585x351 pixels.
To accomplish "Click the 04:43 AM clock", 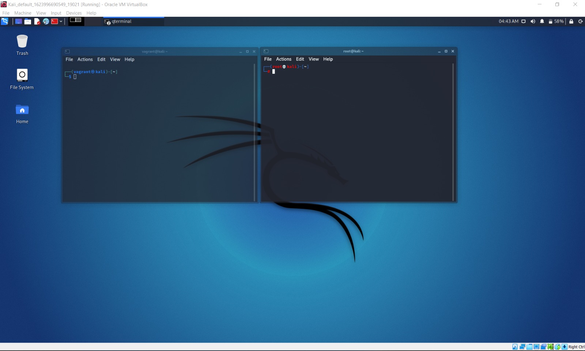I will pos(508,22).
